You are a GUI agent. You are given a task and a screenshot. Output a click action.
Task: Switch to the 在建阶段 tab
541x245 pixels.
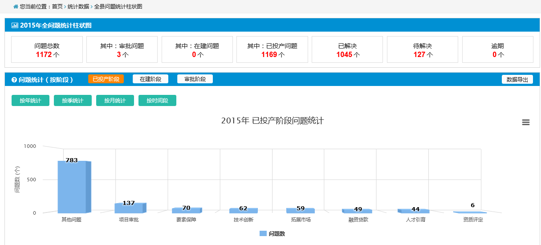click(x=151, y=79)
